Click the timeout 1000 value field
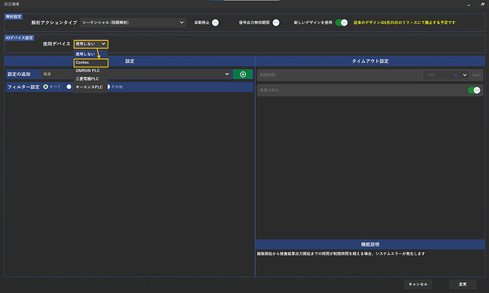489x293 pixels. click(x=437, y=75)
